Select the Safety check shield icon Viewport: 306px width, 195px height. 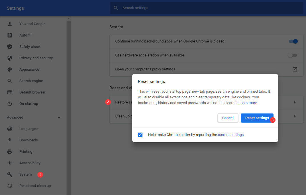pyautogui.click(x=10, y=46)
